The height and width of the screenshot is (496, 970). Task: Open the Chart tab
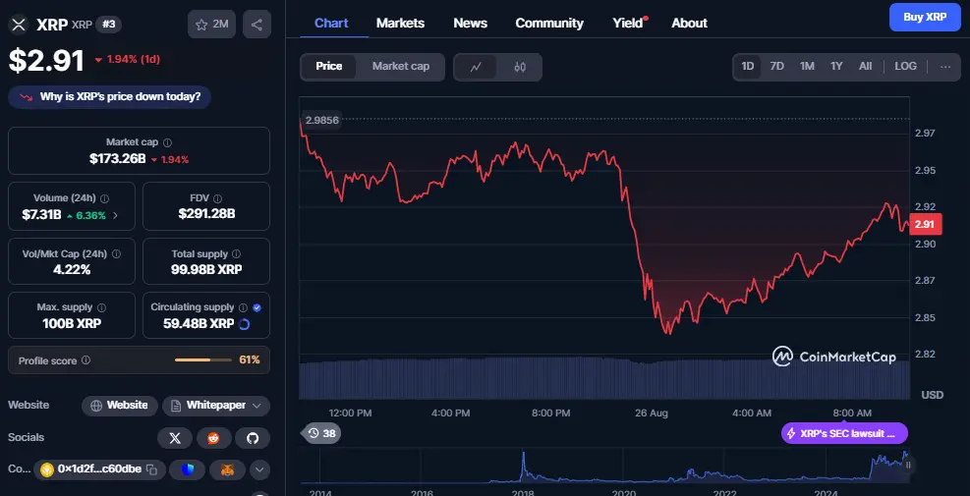(x=331, y=24)
